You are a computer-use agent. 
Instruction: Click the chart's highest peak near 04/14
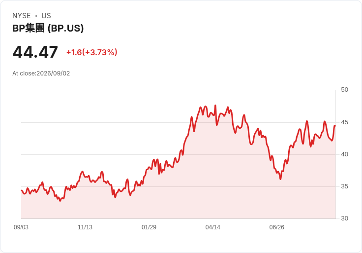215,106
